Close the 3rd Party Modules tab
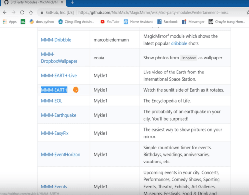Screen dimensions: 249x195 (62, 2)
